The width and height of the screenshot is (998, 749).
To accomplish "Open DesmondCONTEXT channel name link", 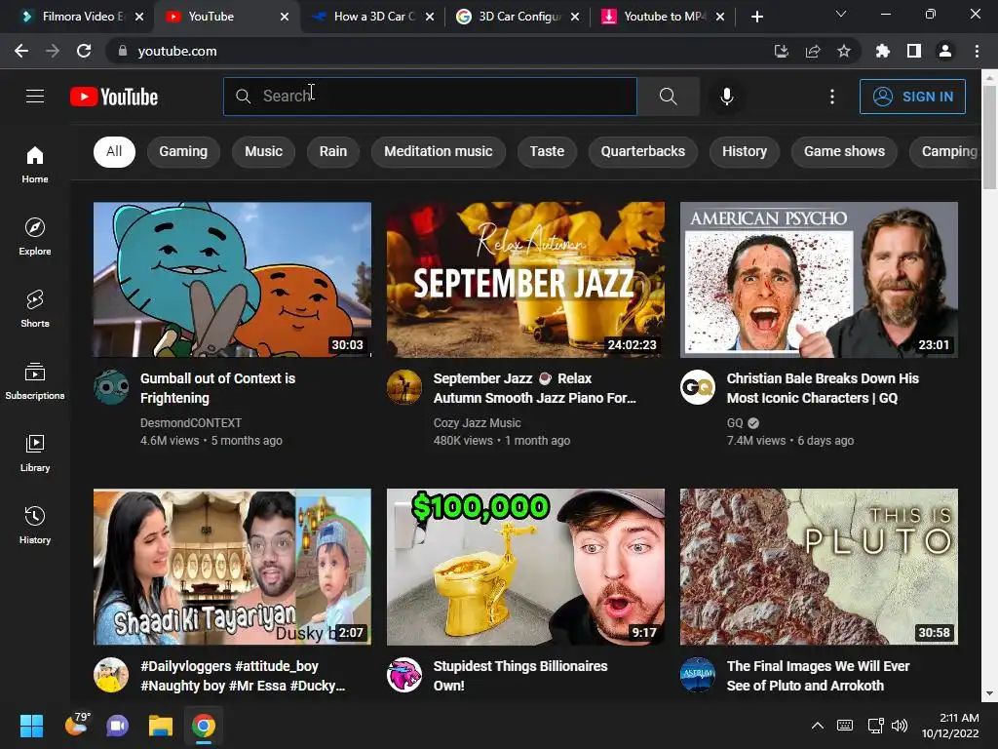I will (x=190, y=423).
